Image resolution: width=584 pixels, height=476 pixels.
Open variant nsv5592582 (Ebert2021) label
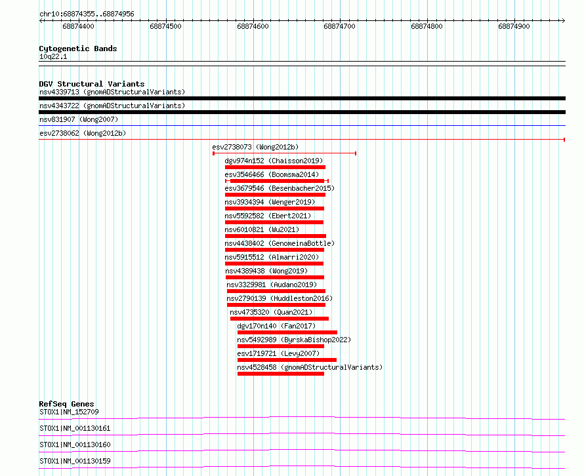(268, 216)
